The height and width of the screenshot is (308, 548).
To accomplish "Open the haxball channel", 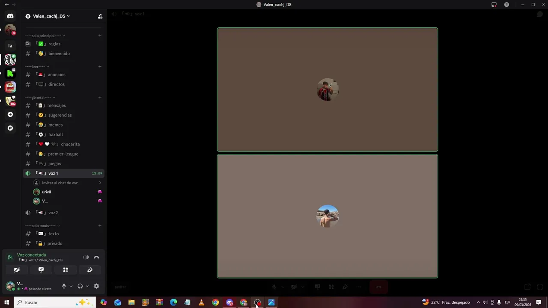I will pos(63,134).
